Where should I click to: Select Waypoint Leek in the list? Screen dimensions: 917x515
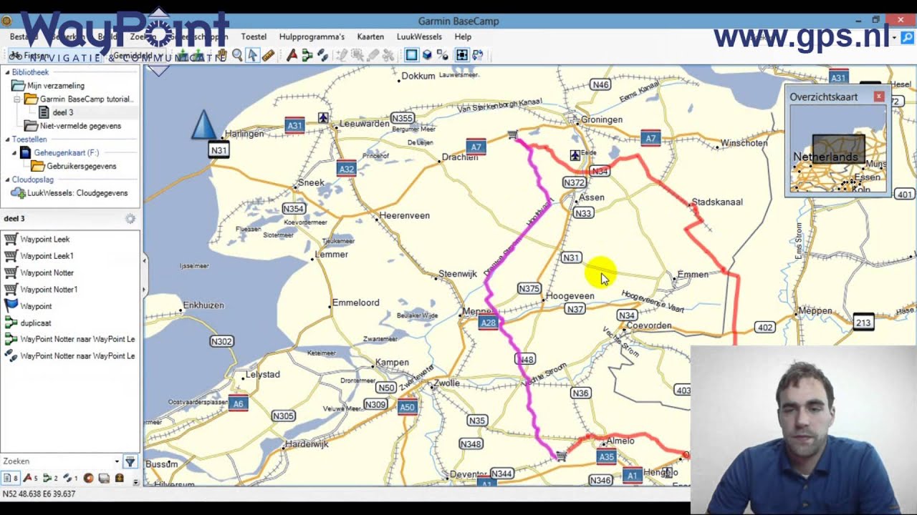(x=44, y=240)
